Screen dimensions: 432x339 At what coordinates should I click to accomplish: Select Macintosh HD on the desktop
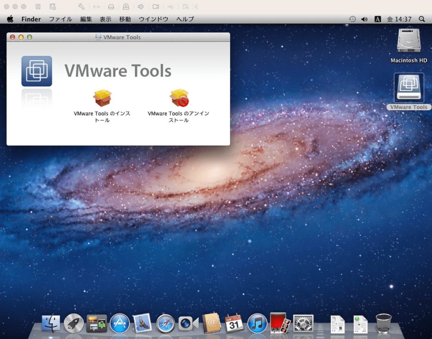(409, 46)
